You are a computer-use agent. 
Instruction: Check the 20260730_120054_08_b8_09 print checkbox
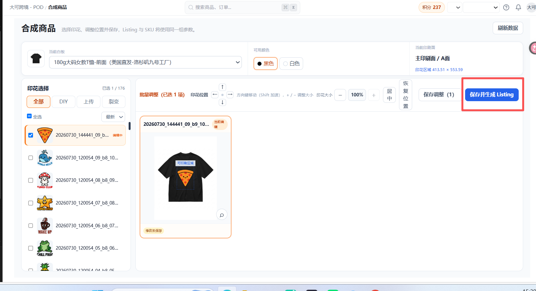point(31,180)
